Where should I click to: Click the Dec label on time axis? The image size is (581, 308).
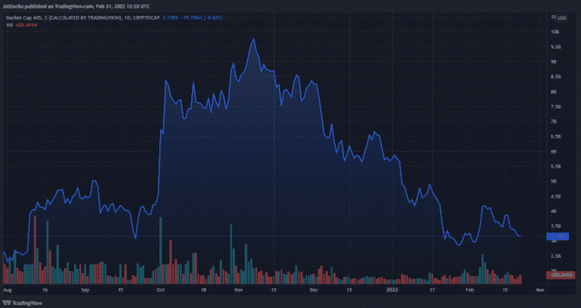point(314,290)
